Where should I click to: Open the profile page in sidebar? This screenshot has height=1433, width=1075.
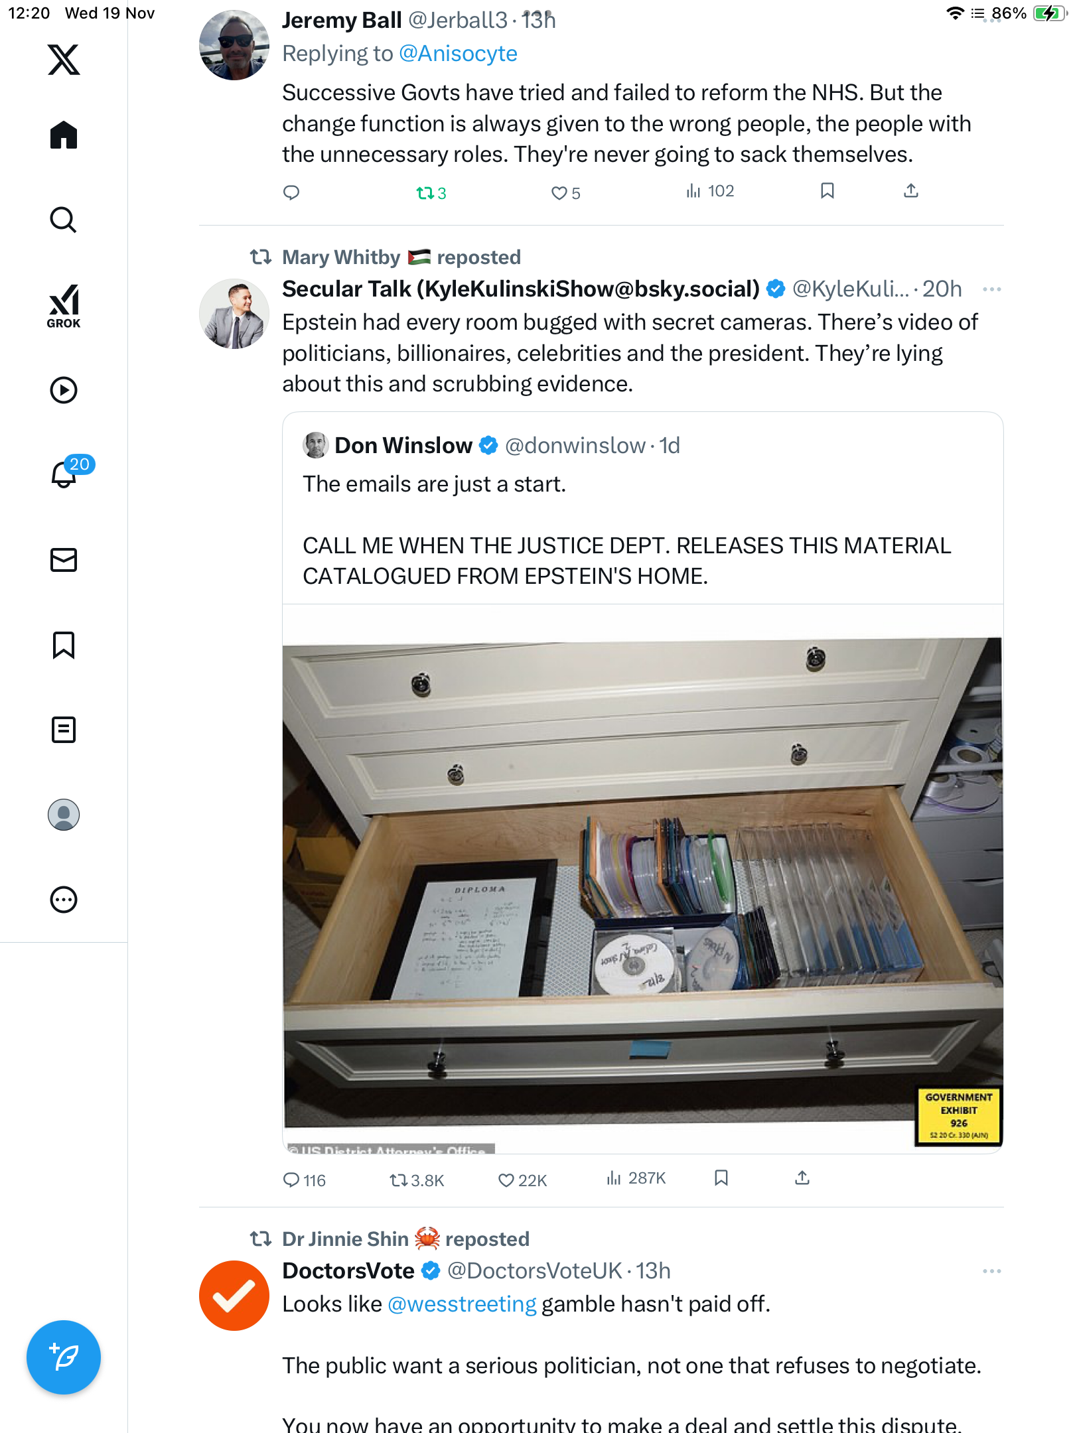coord(64,815)
